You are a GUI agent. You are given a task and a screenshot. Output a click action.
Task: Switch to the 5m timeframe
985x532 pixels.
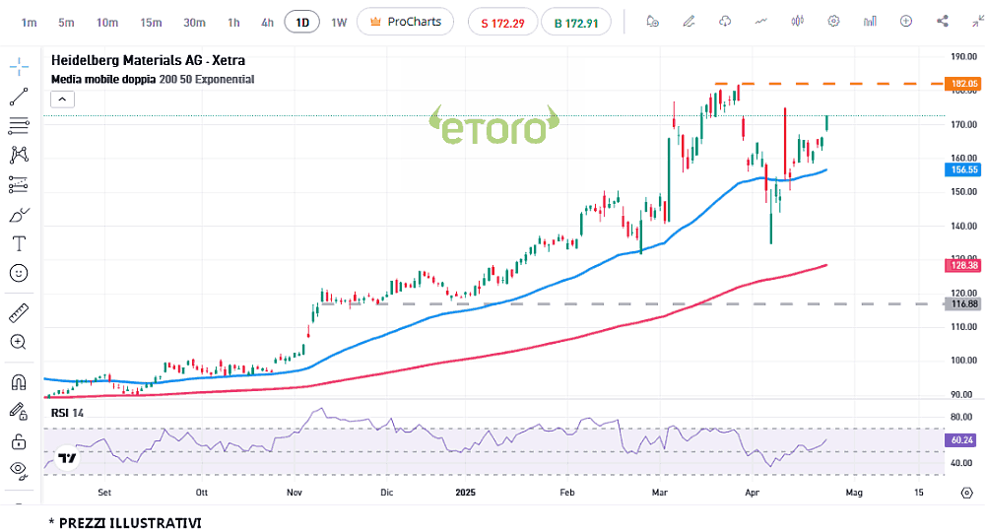tap(66, 23)
